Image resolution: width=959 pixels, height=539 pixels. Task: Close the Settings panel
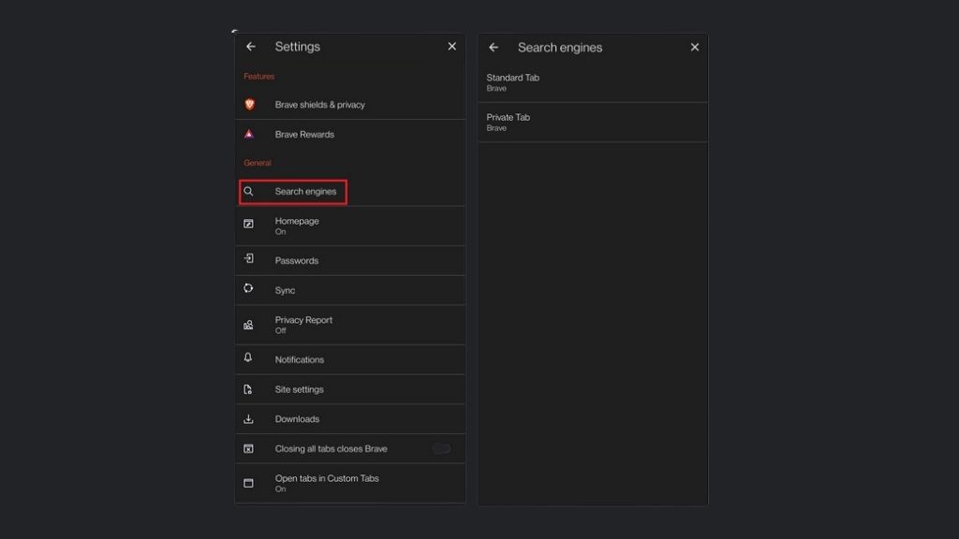pos(452,47)
